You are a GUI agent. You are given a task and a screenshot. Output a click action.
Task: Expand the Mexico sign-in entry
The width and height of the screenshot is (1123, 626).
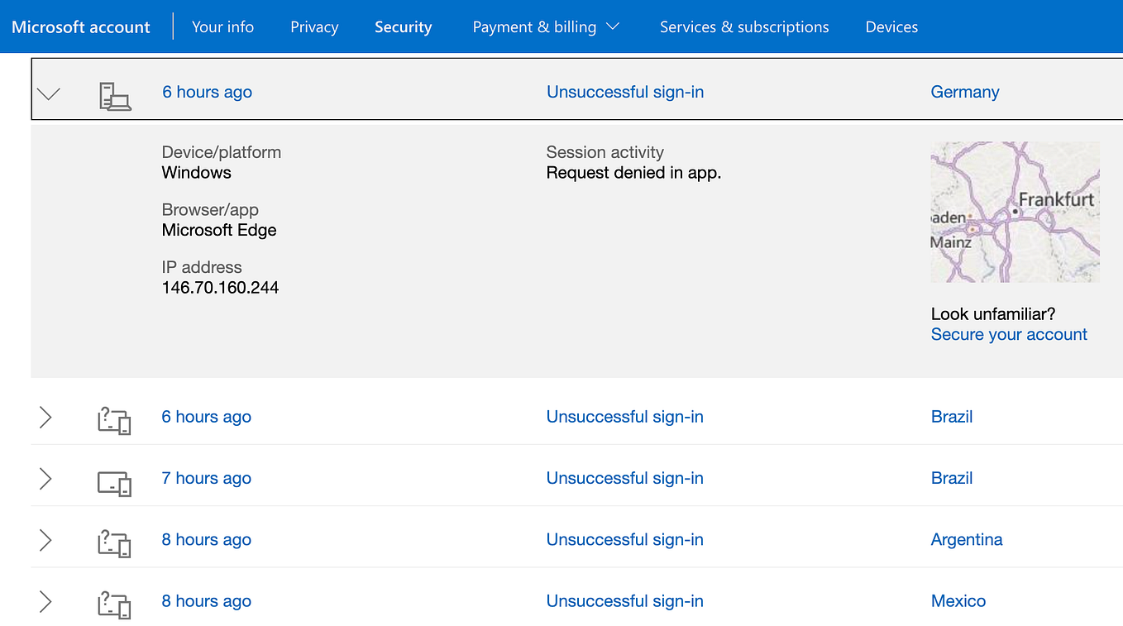click(45, 601)
